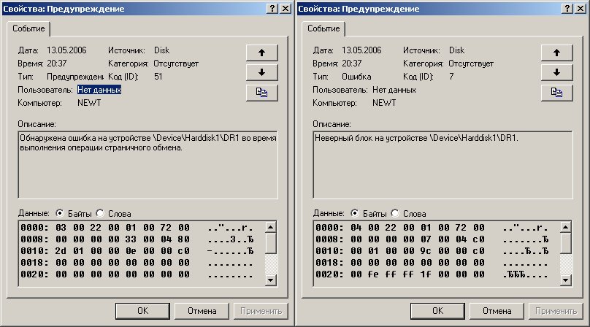Close the left properties dialog
Image resolution: width=590 pixels, height=327 pixels.
[x=286, y=9]
